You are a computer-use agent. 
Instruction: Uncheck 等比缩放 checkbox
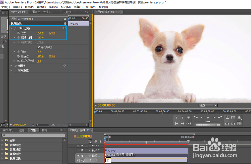click(x=39, y=47)
